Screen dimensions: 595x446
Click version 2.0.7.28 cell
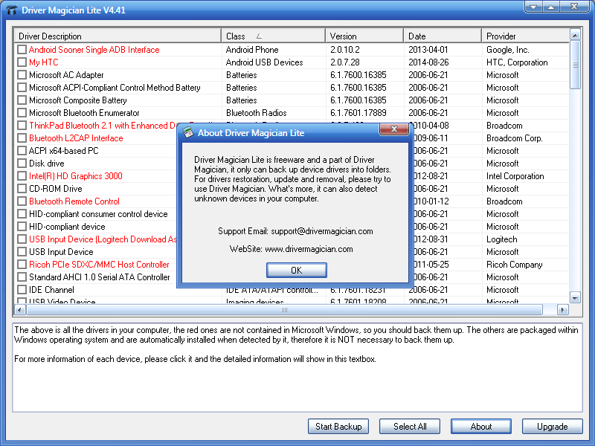click(344, 62)
